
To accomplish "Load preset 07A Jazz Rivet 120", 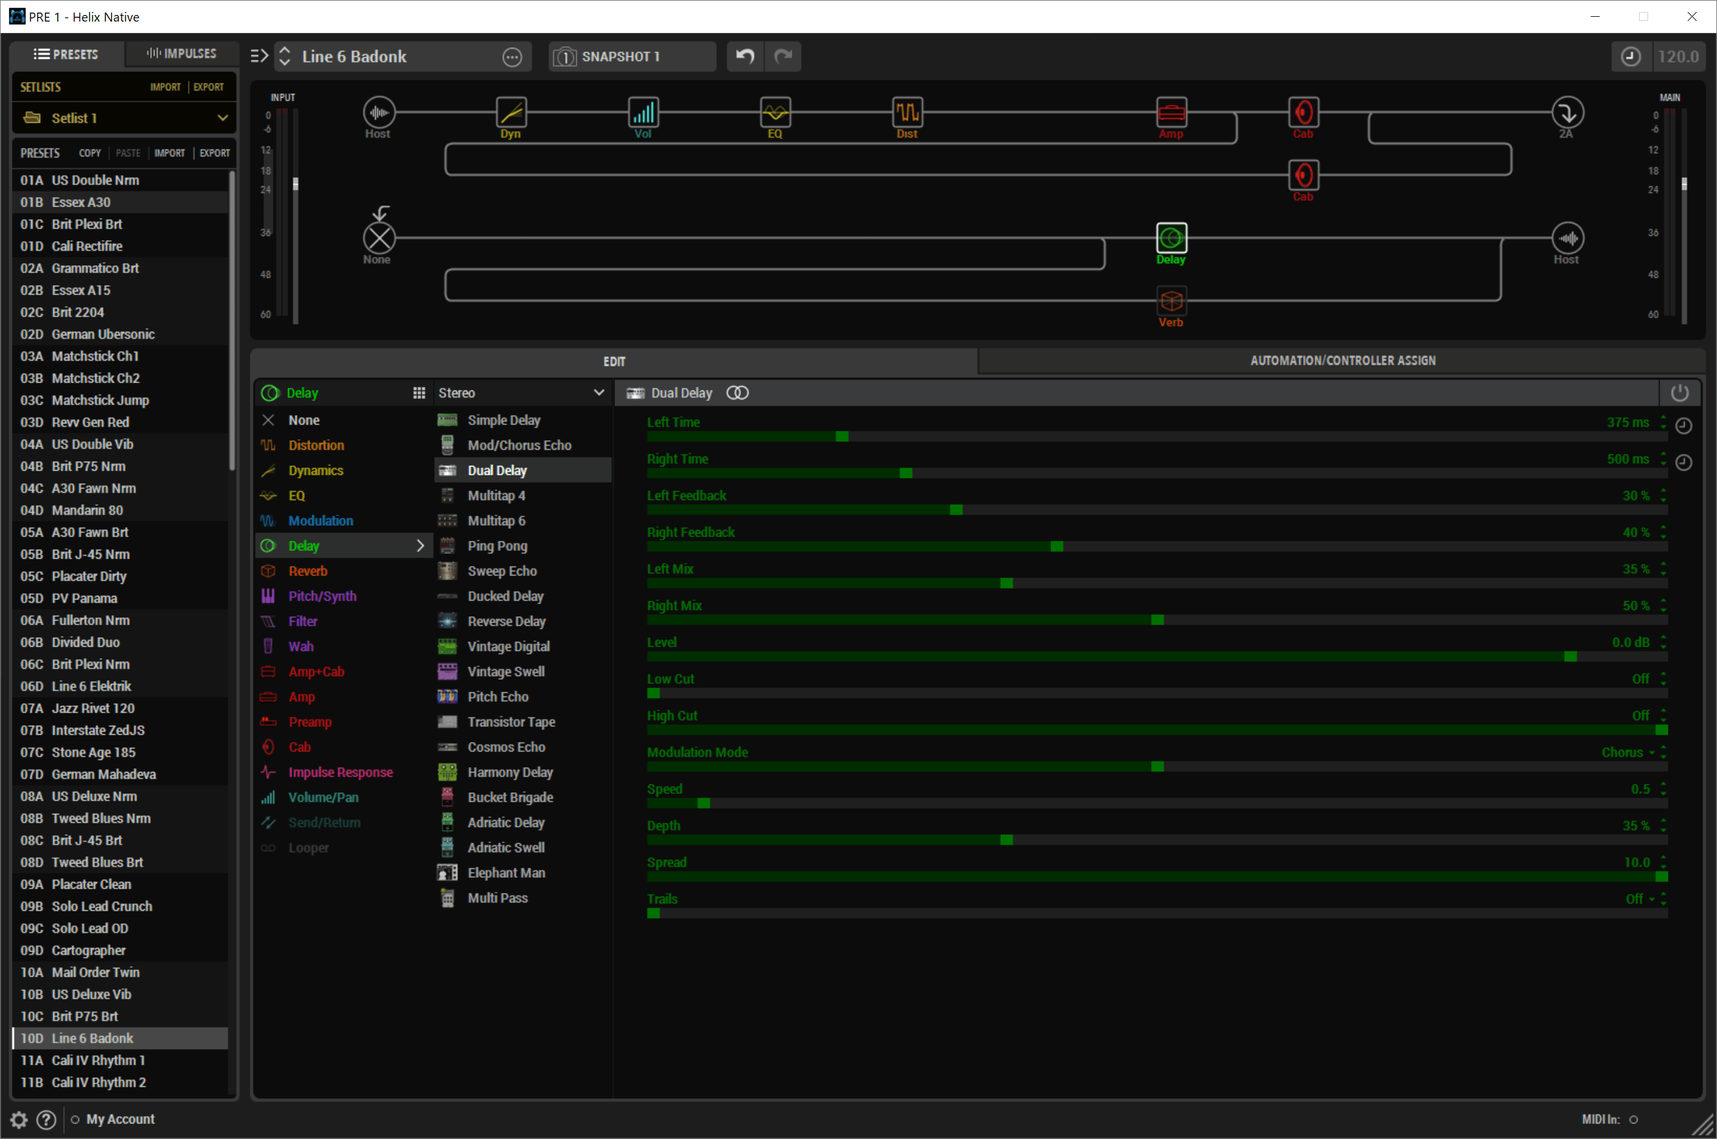I will click(120, 708).
